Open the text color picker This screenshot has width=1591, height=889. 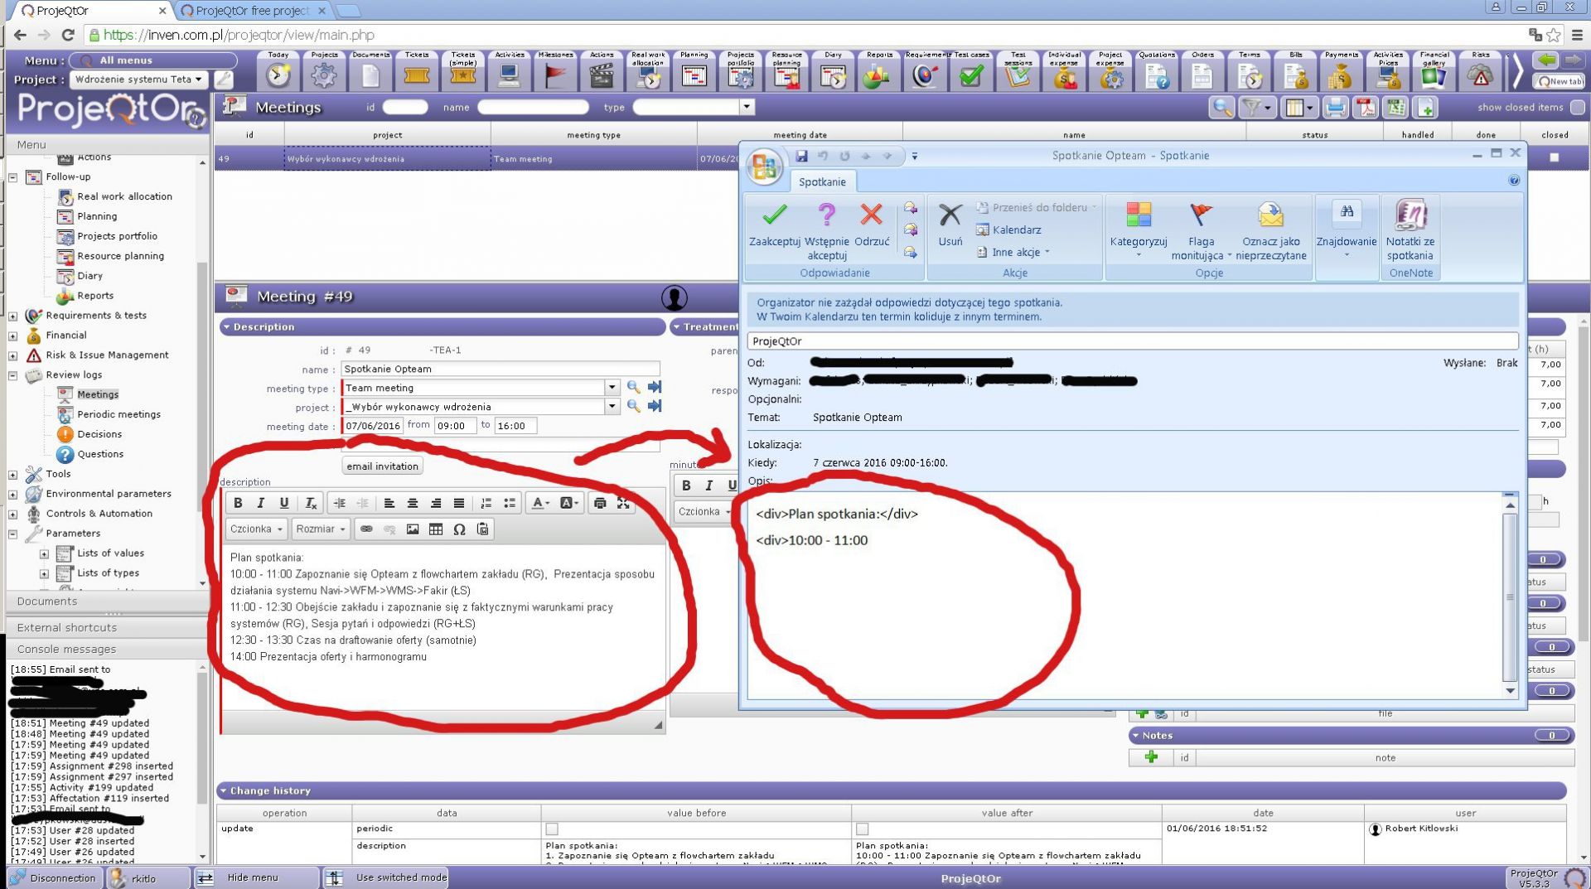point(540,503)
